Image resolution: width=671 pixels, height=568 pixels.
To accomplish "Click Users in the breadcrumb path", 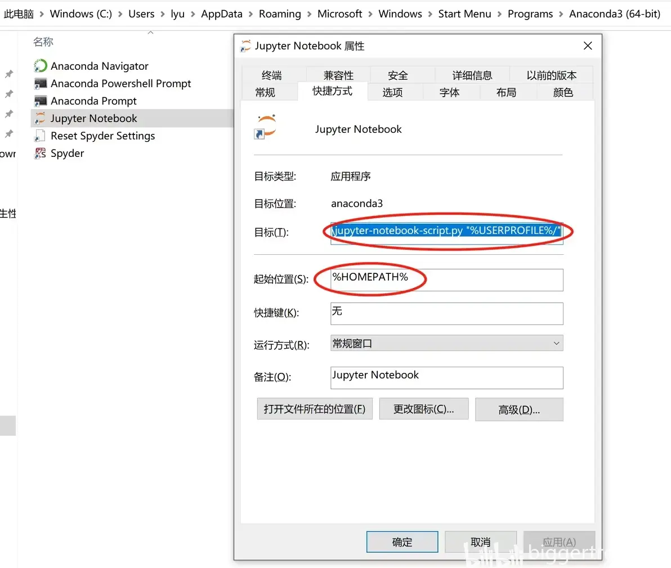I will click(x=141, y=13).
